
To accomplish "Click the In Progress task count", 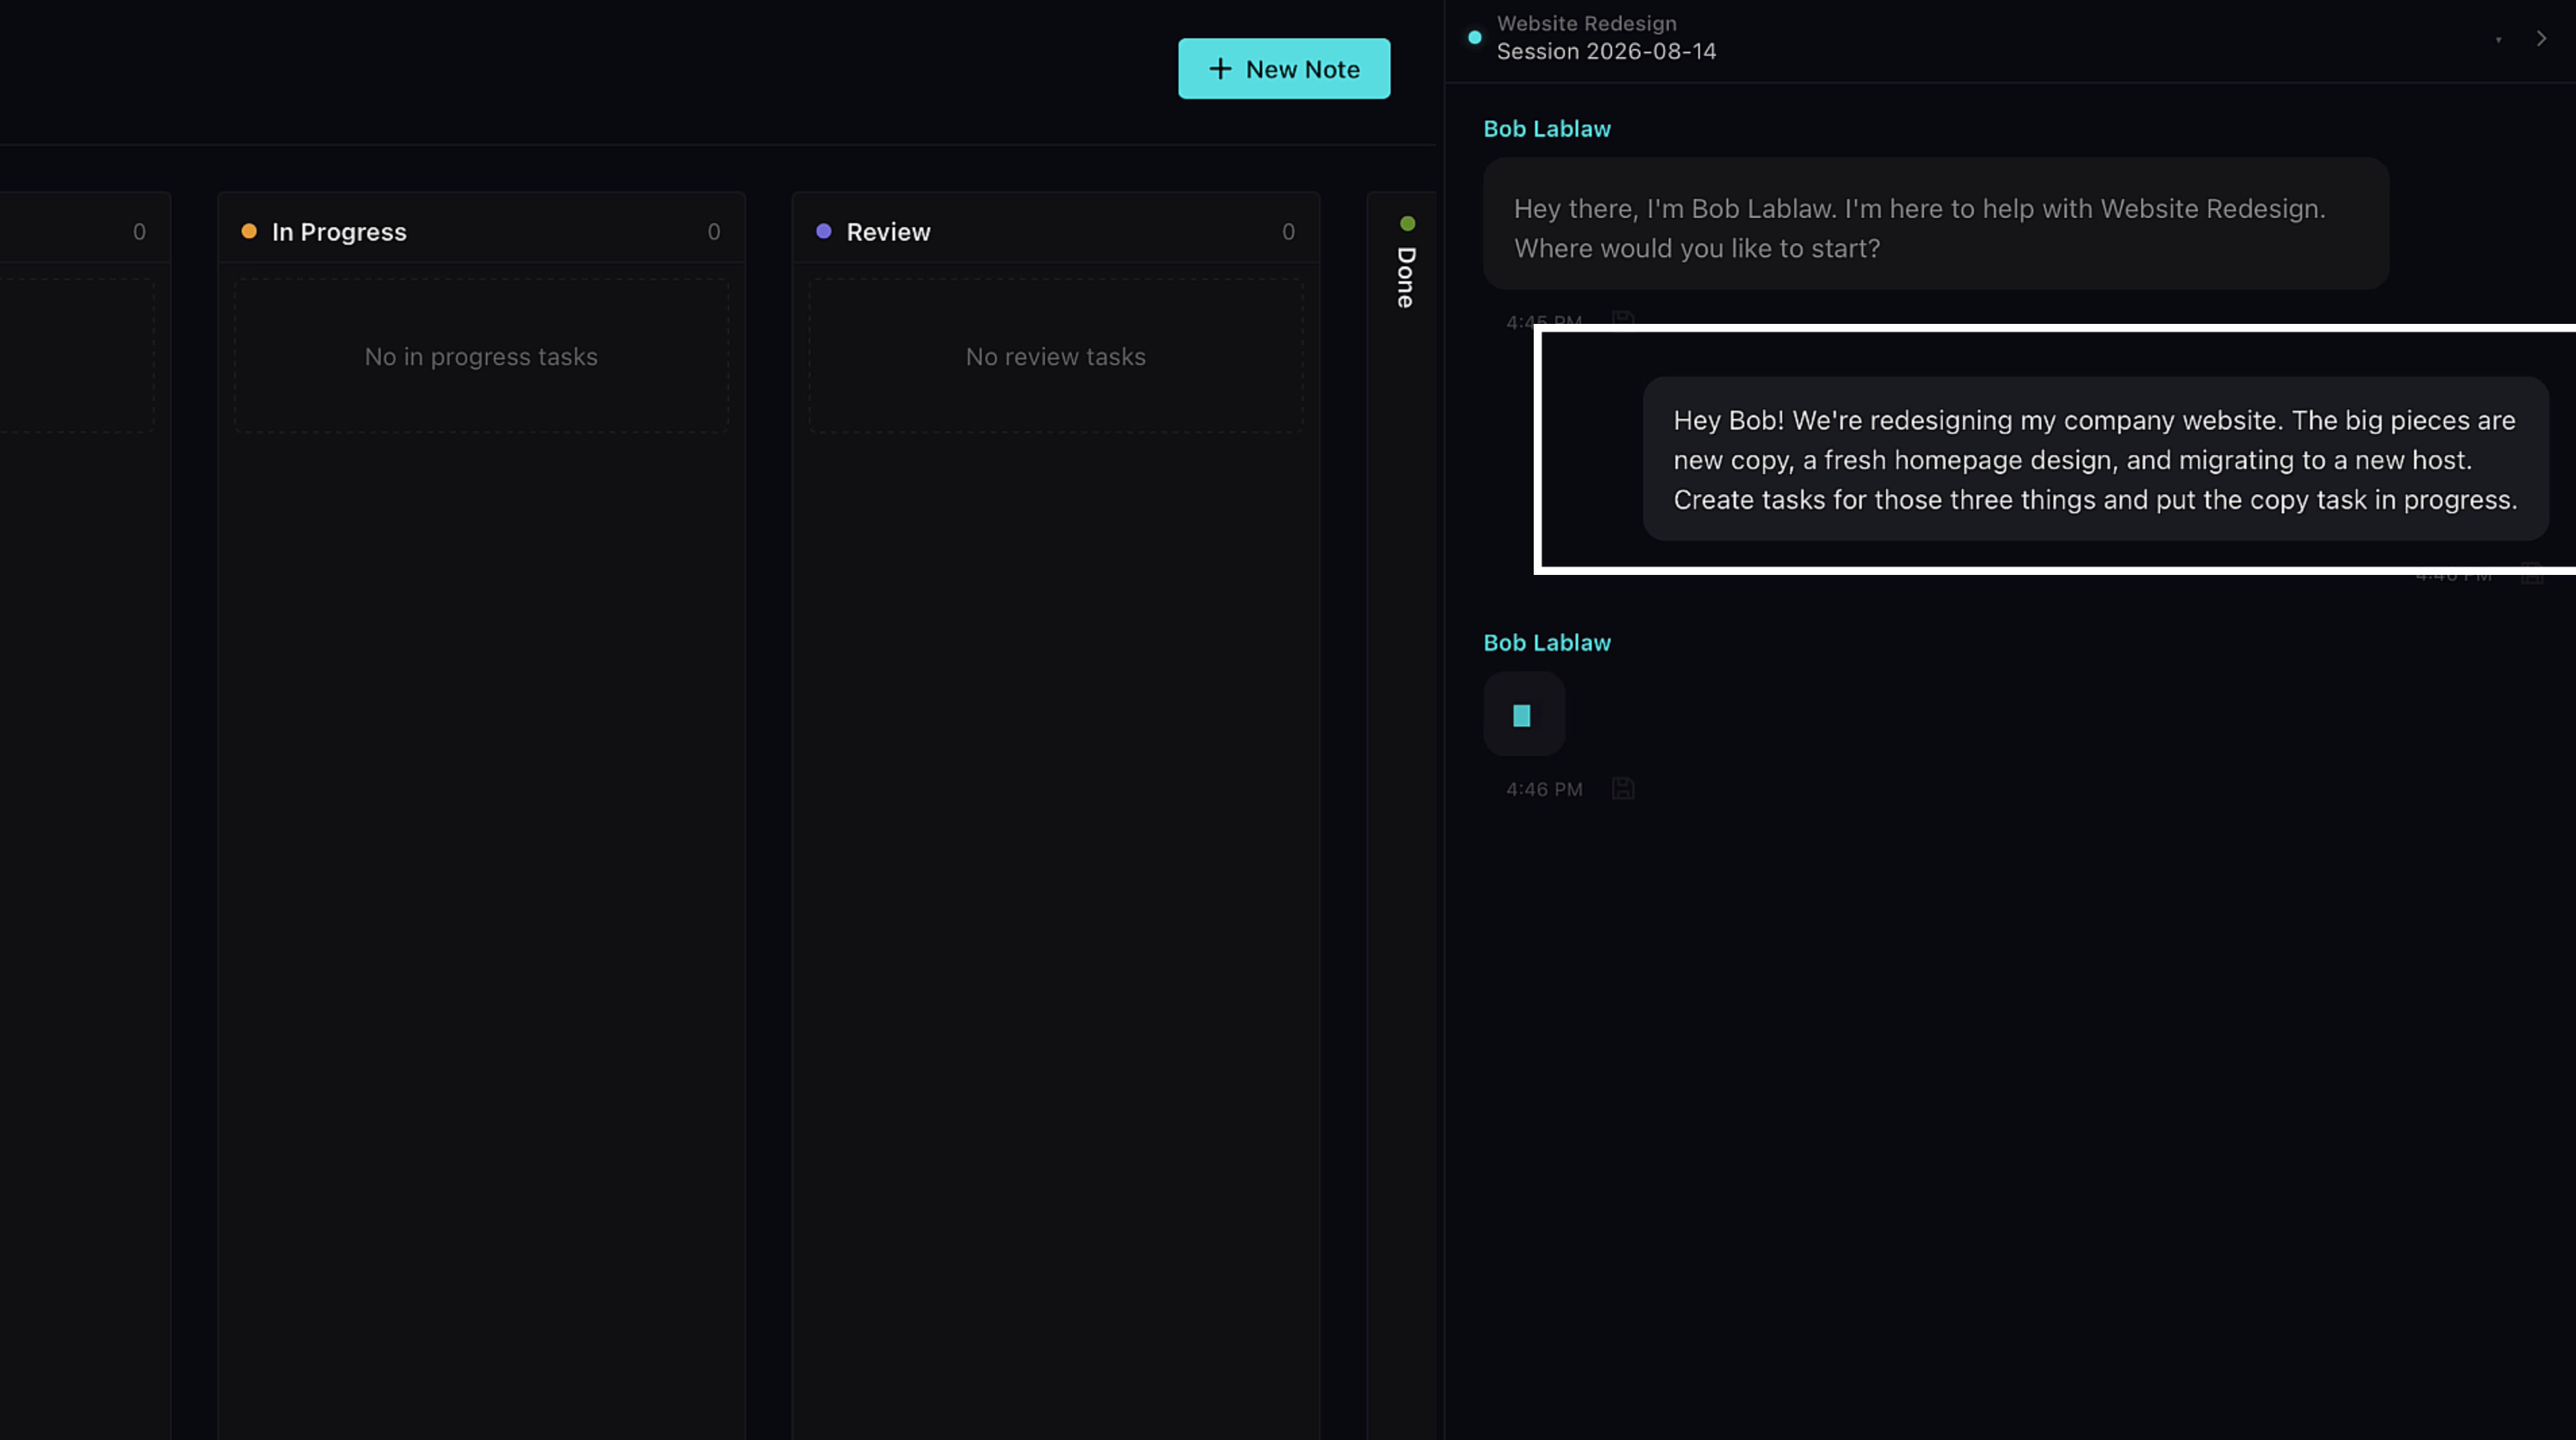I will click(714, 232).
